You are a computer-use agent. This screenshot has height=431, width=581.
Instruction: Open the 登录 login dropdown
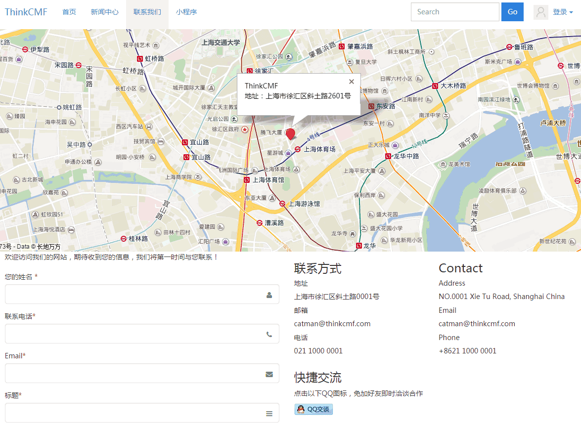pos(563,12)
